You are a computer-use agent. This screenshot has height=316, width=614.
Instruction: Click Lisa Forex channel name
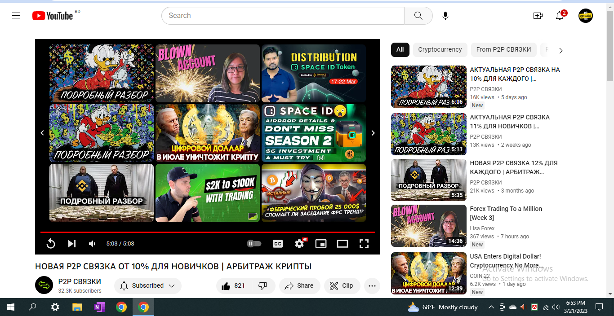[x=482, y=228]
